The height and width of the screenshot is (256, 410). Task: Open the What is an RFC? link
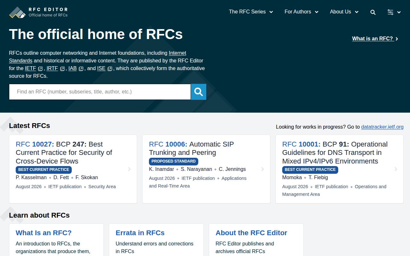(373, 39)
